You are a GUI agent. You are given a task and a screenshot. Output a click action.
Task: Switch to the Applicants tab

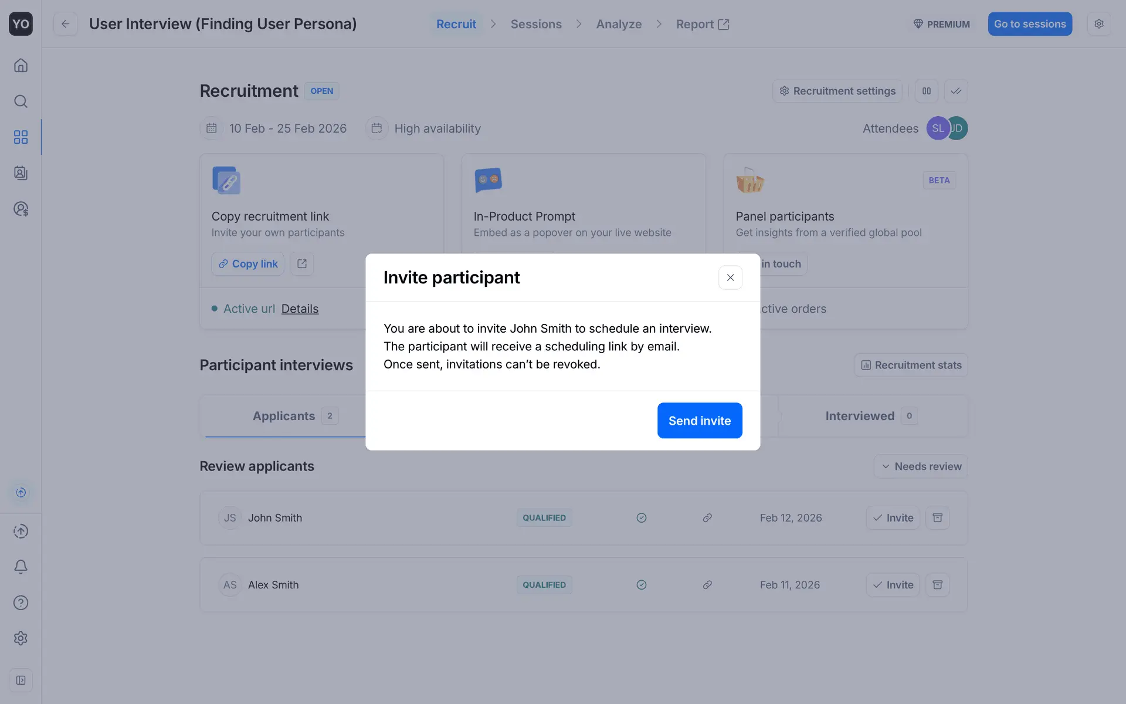click(284, 416)
